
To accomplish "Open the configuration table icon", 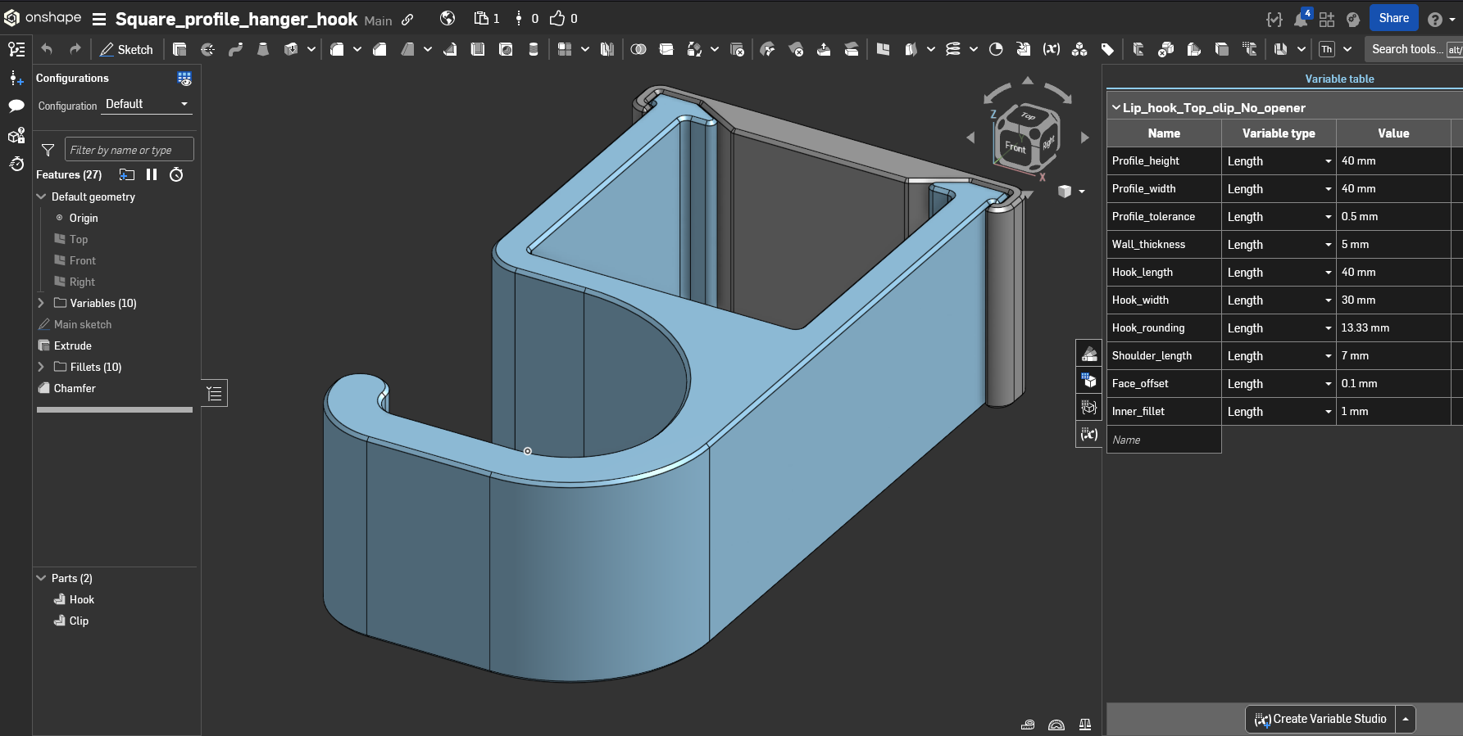I will [x=184, y=79].
